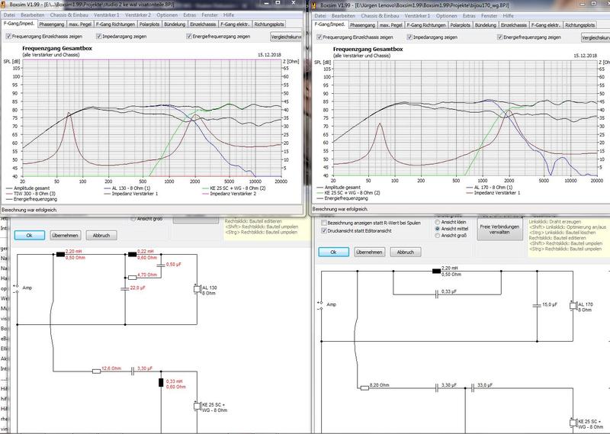Open Bündelung tab in right window
This screenshot has width=610, height=434.
click(x=486, y=25)
